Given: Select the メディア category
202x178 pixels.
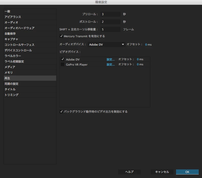Looking at the screenshot, I should (x=30, y=67).
